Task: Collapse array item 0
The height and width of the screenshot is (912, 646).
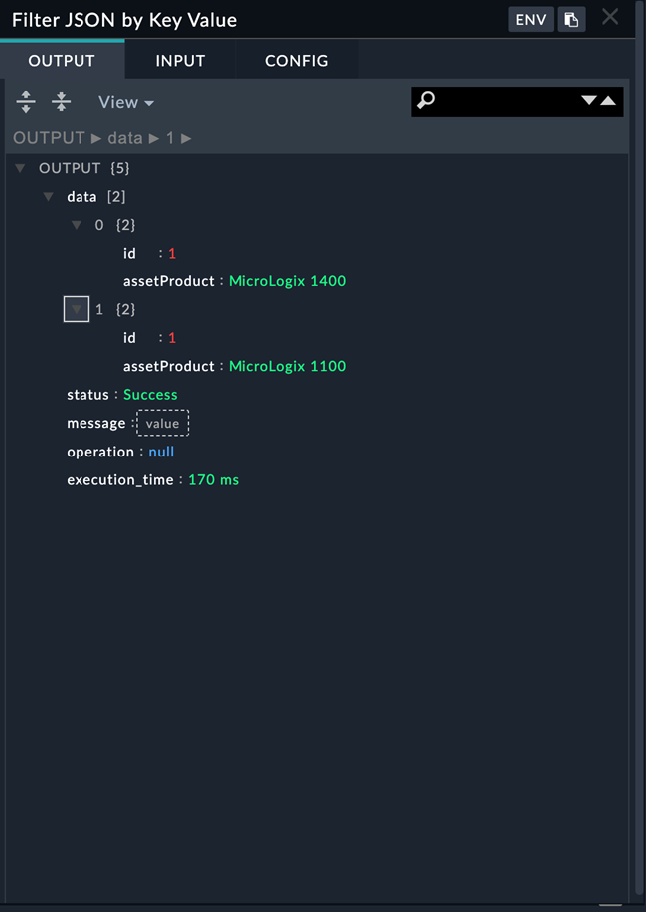Action: 77,226
